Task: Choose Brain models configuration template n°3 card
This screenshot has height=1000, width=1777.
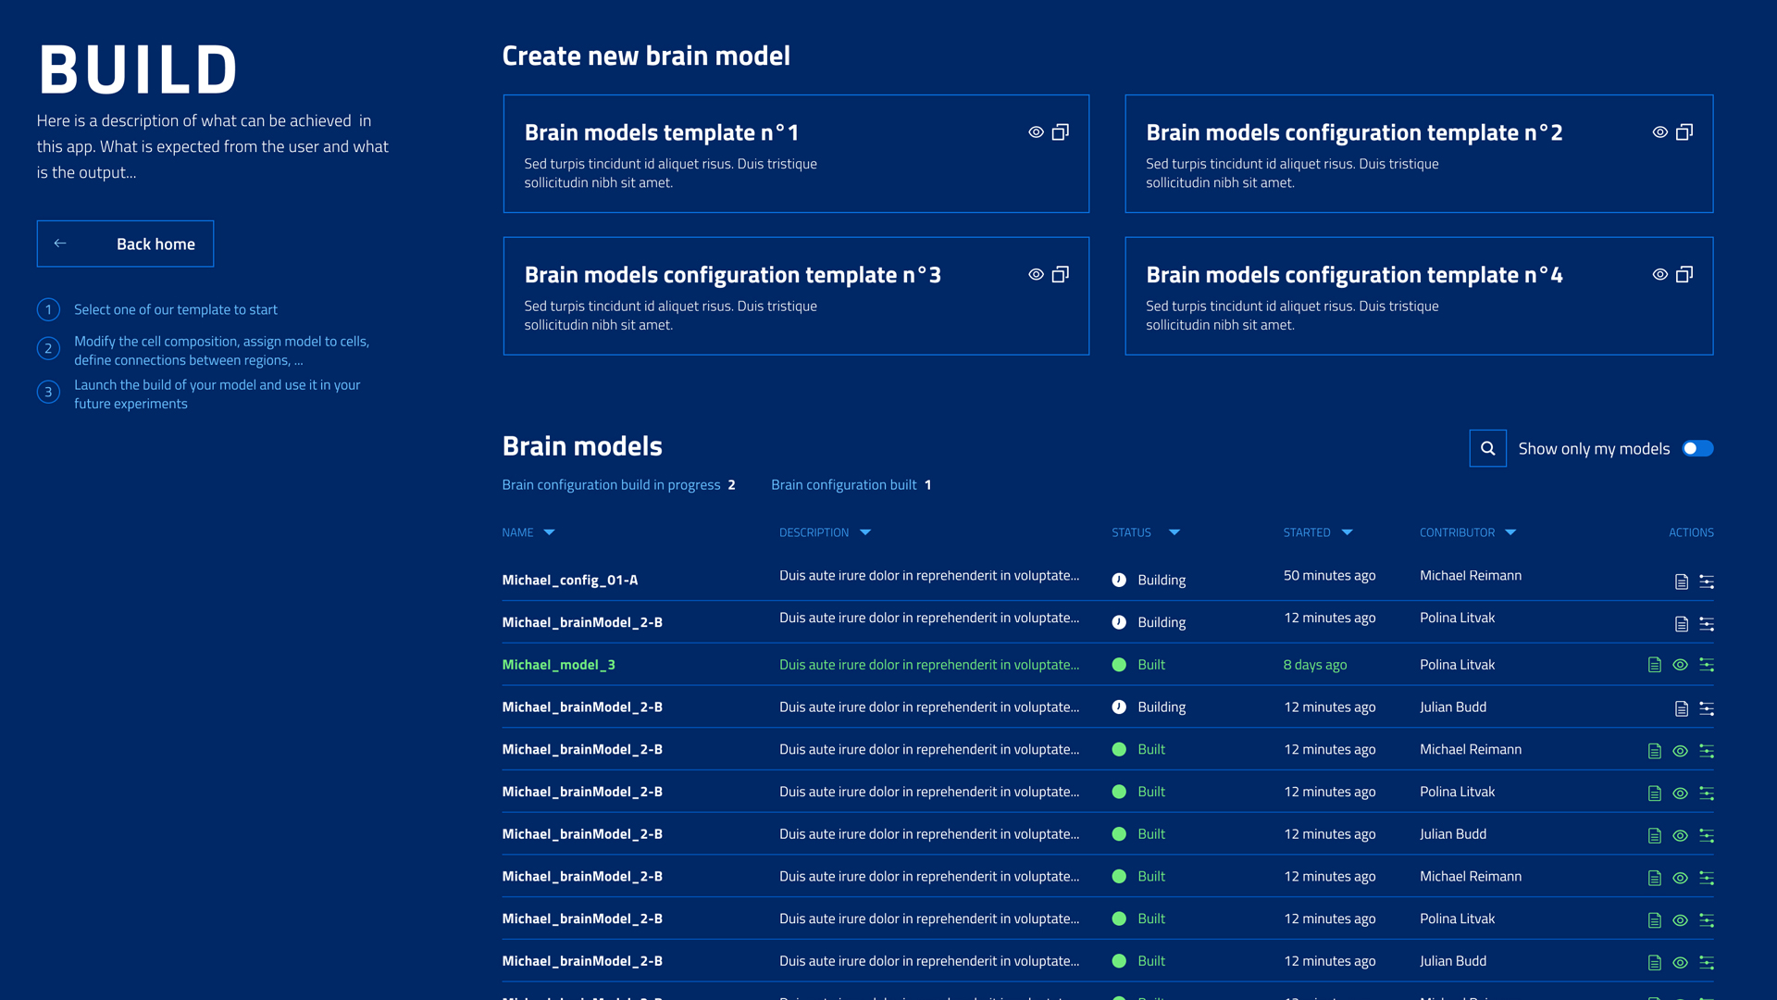Action: coord(796,296)
